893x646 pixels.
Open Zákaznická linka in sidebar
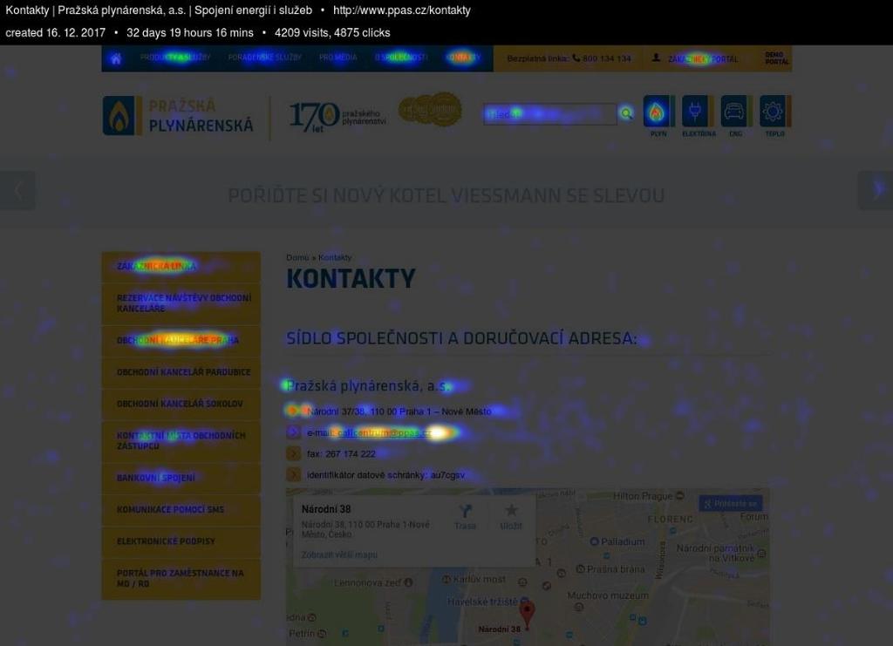181,267
